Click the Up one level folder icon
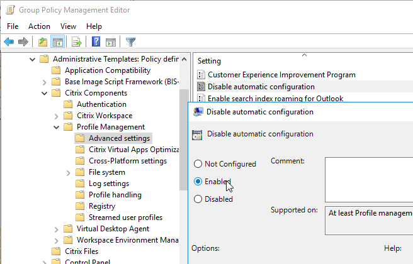The width and height of the screenshot is (413, 264). click(43, 42)
